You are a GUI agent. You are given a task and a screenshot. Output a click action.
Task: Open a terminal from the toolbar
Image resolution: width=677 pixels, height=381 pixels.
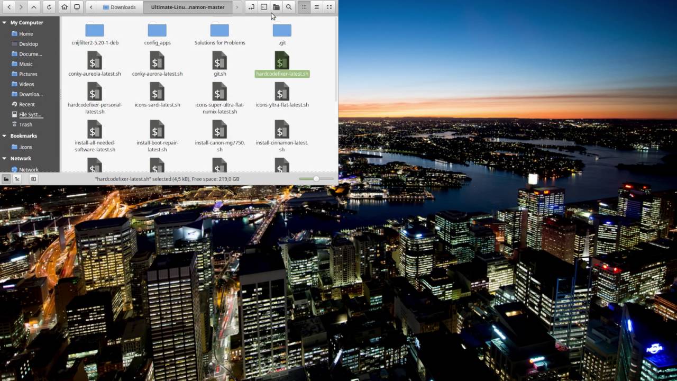pos(264,7)
